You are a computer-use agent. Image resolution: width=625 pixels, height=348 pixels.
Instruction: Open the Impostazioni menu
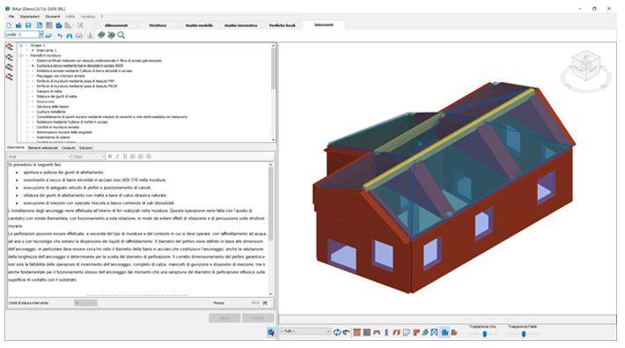30,17
